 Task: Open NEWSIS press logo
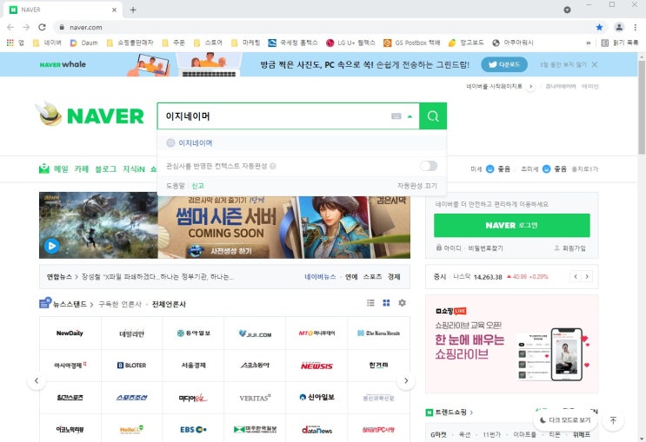(316, 365)
